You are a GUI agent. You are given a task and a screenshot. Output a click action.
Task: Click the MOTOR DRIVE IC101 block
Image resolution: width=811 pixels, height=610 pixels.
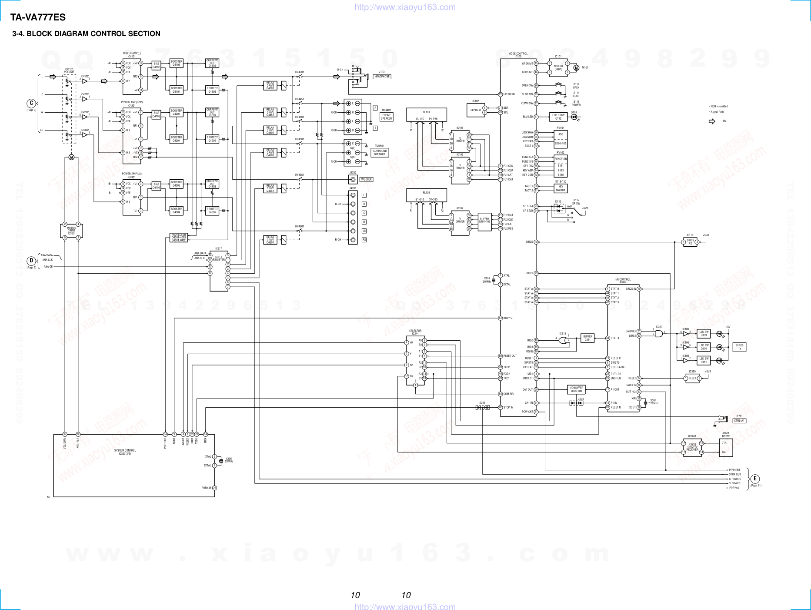pos(558,68)
